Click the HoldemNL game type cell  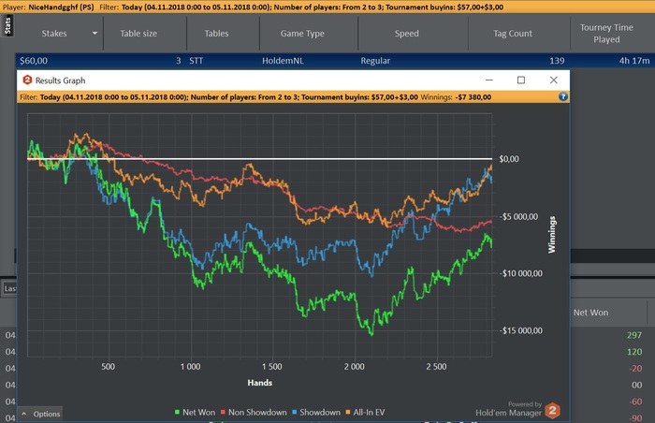tap(283, 61)
